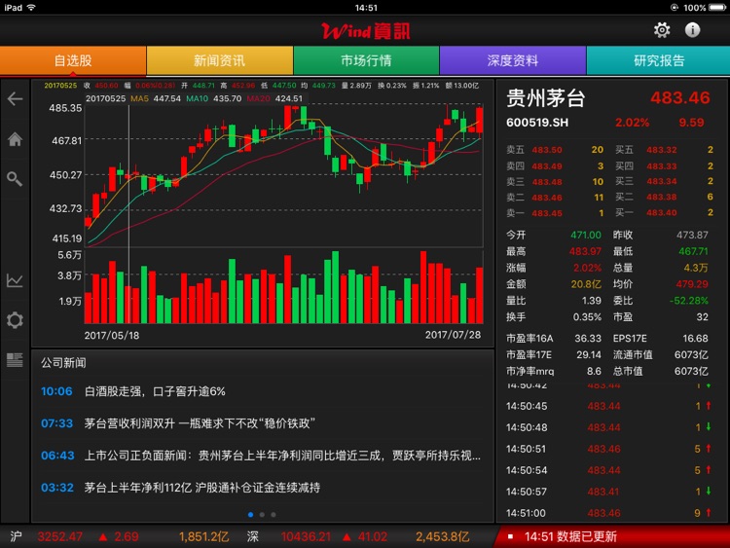
Task: Open search via magnifier icon
Action: (15, 179)
